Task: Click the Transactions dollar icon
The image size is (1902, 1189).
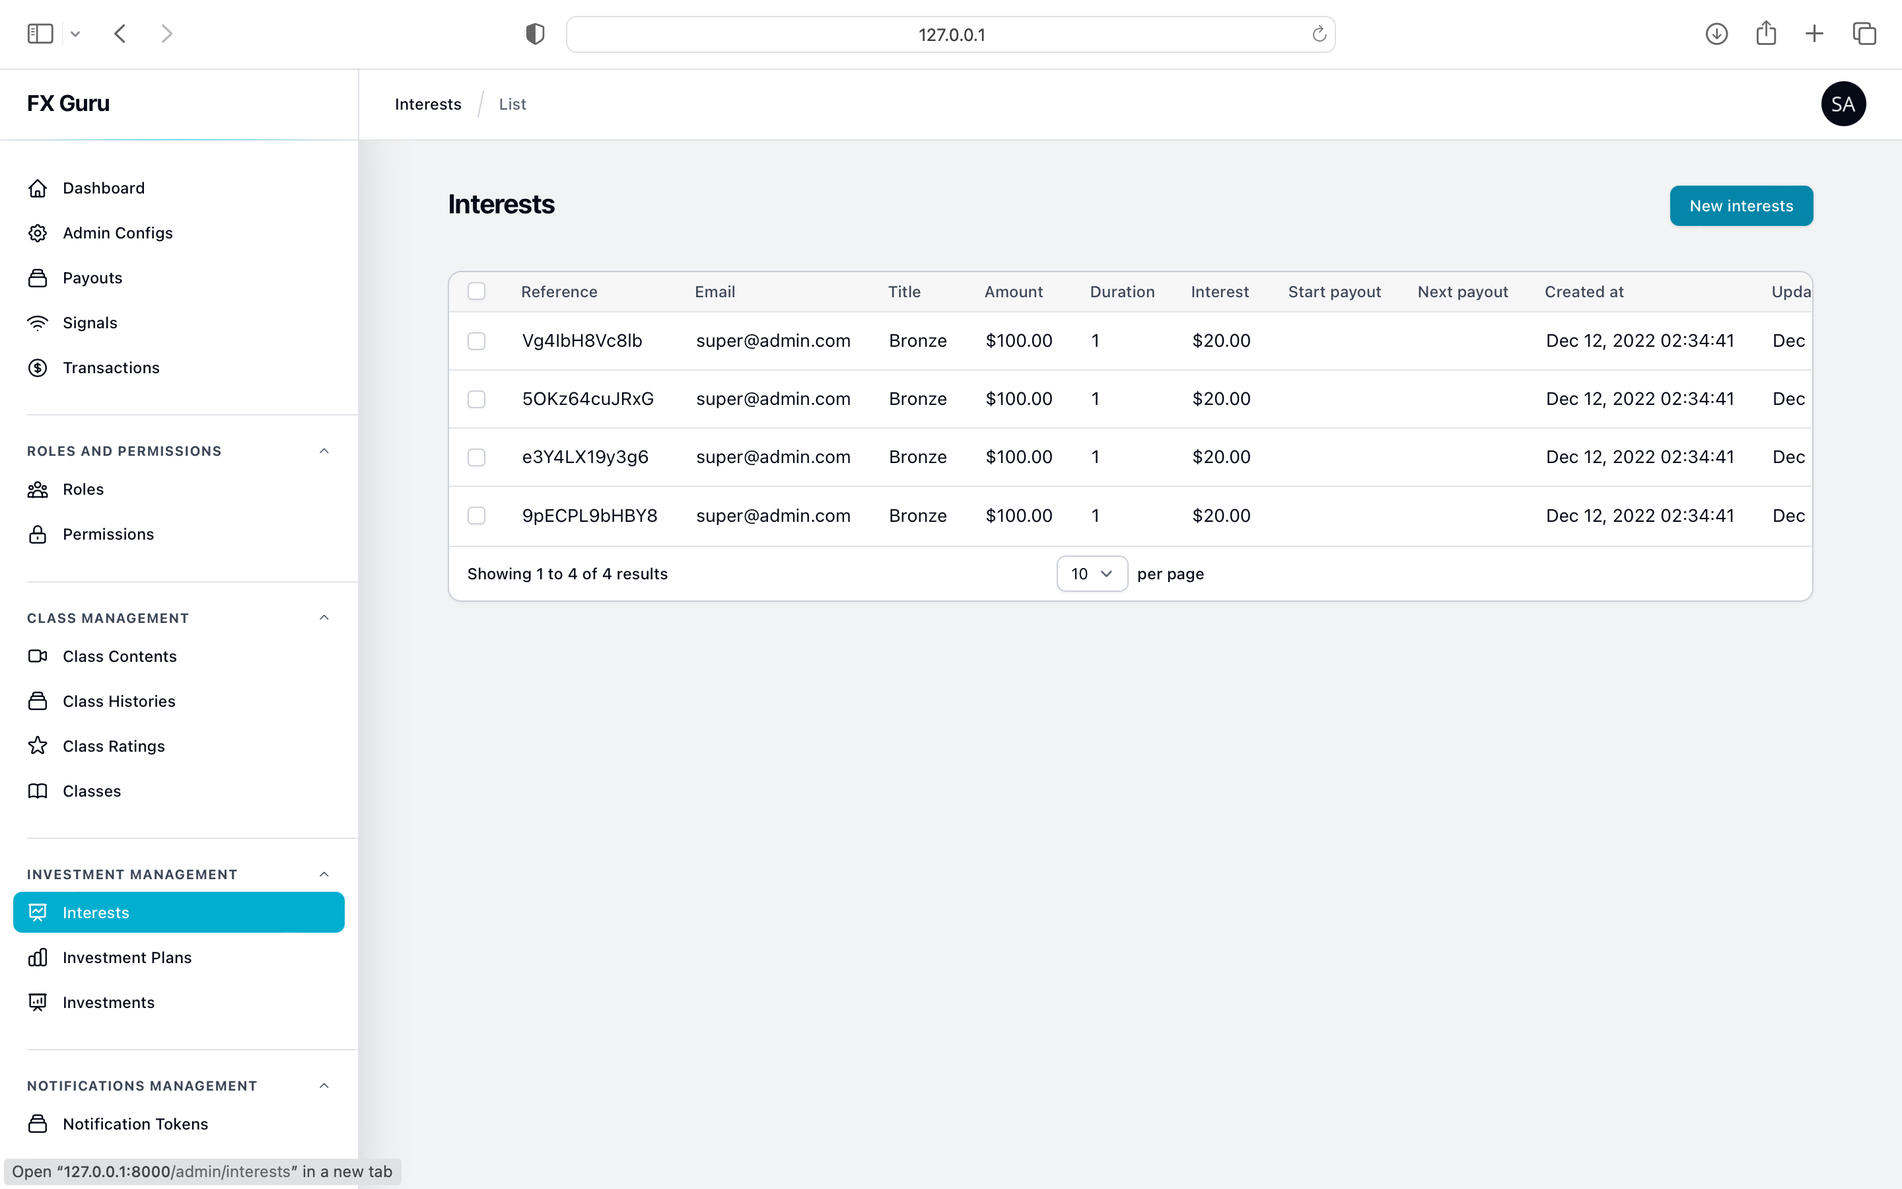Action: tap(38, 368)
